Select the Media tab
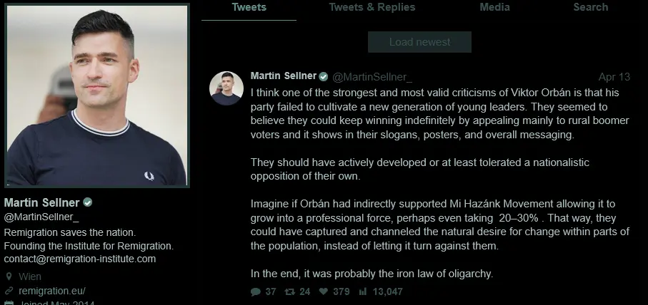648x305 pixels. click(x=494, y=8)
